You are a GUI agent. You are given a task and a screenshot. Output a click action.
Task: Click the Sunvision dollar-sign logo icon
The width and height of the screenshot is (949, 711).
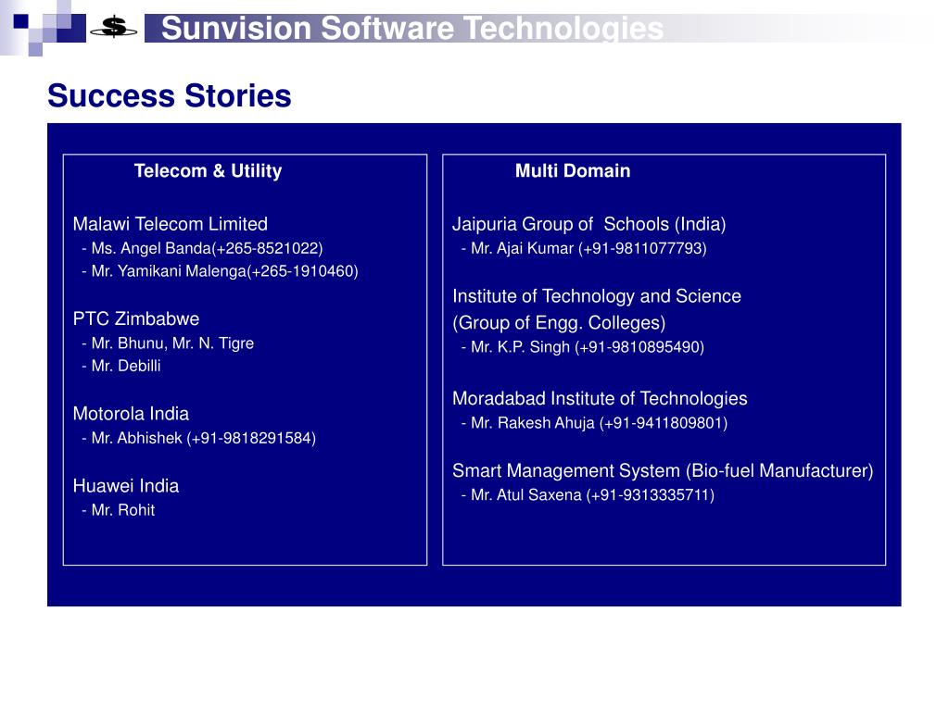pos(114,28)
